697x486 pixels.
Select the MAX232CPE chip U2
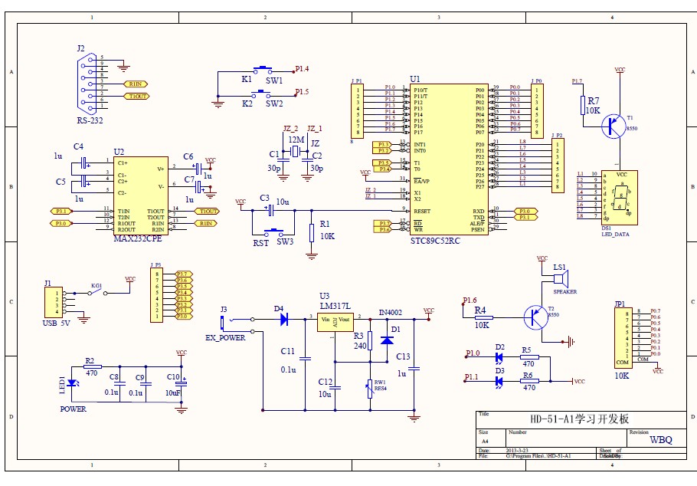(140, 195)
